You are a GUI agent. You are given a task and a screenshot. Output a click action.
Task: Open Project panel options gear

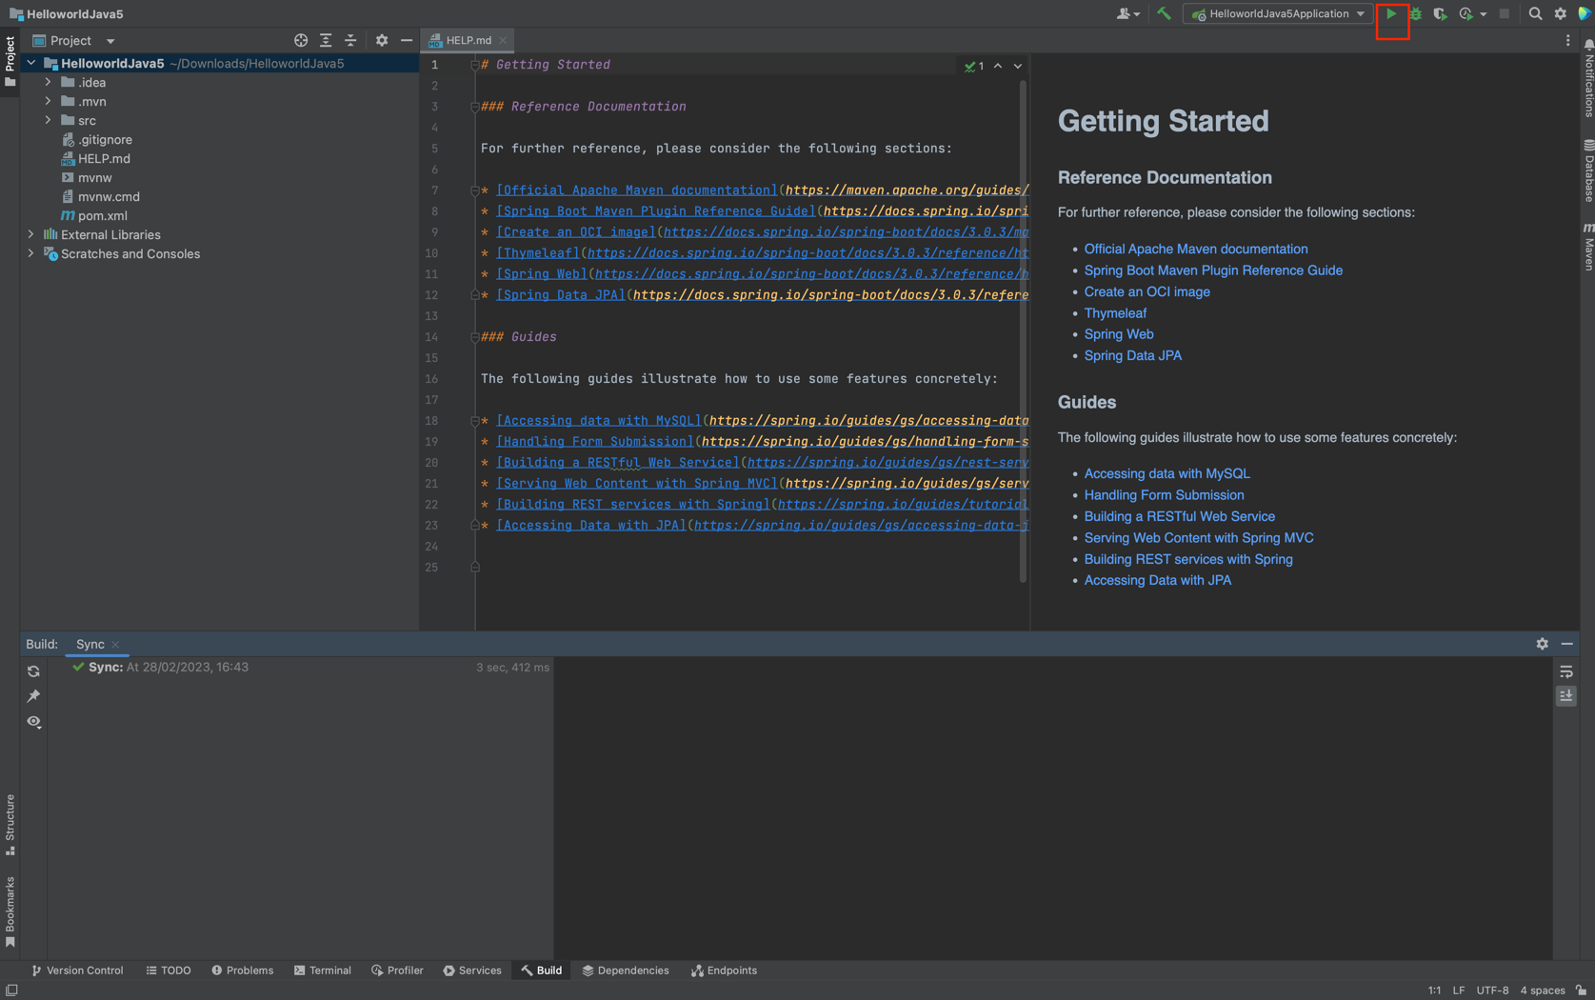[382, 40]
